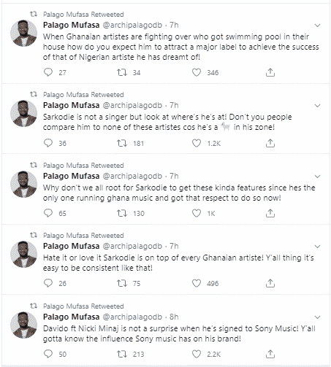Expand more options on 'not a singer' tweet

point(317,106)
